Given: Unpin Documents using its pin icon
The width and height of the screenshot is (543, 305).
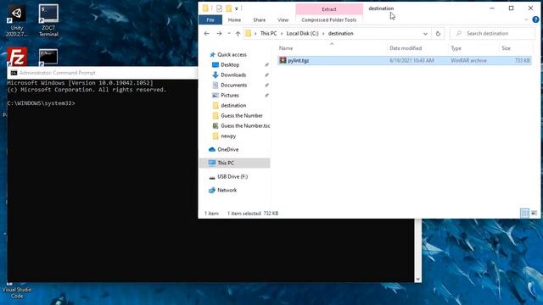Looking at the screenshot, I should [x=266, y=85].
